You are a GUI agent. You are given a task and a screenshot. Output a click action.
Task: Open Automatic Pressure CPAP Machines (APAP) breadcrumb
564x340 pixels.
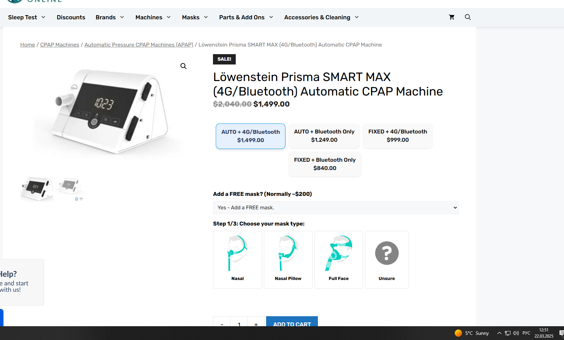[139, 45]
